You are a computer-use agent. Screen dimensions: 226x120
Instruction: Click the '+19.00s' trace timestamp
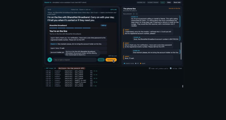49,73
